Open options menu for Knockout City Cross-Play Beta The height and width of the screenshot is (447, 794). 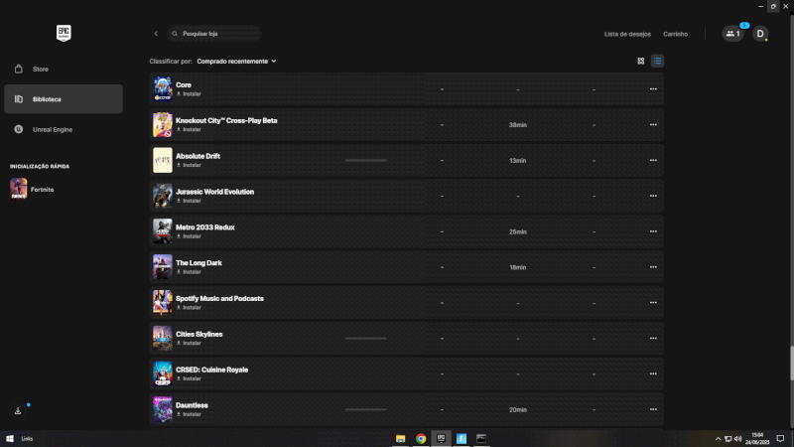tap(653, 125)
